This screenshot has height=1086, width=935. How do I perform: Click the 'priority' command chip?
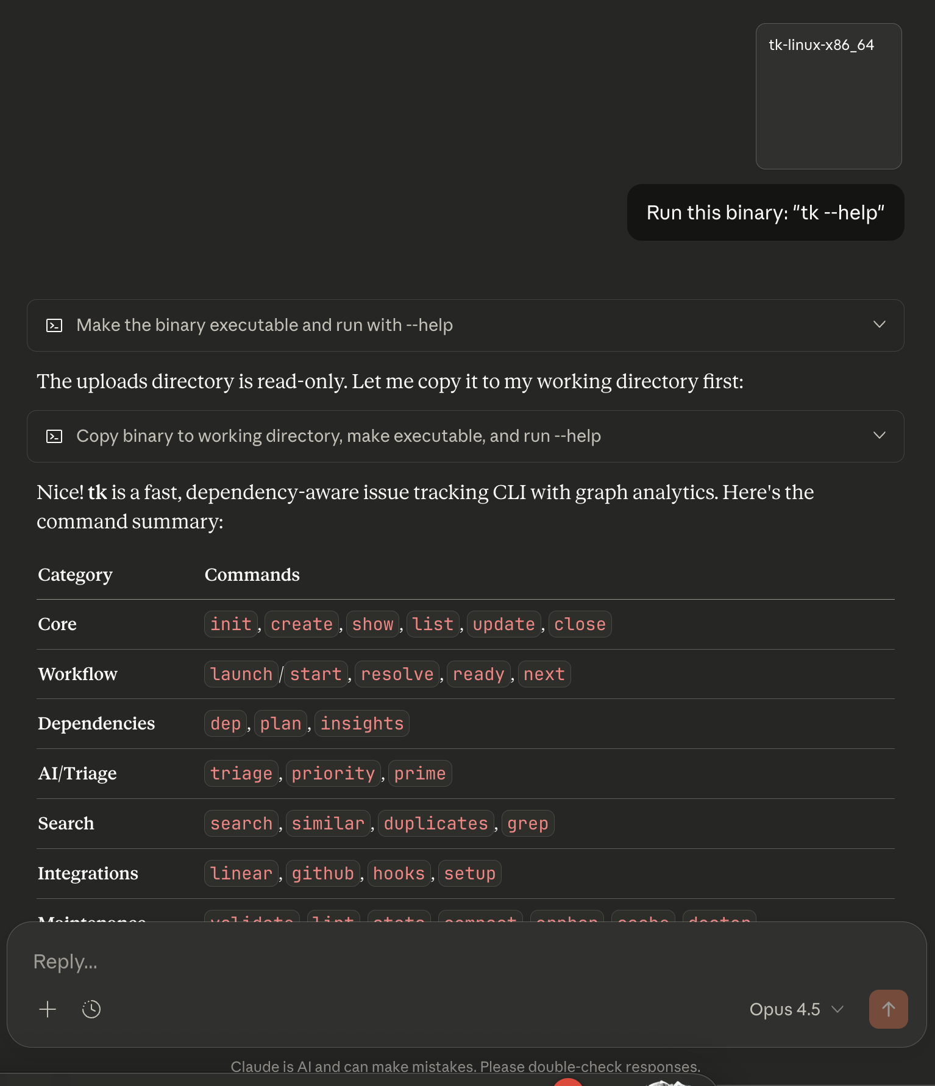click(333, 773)
